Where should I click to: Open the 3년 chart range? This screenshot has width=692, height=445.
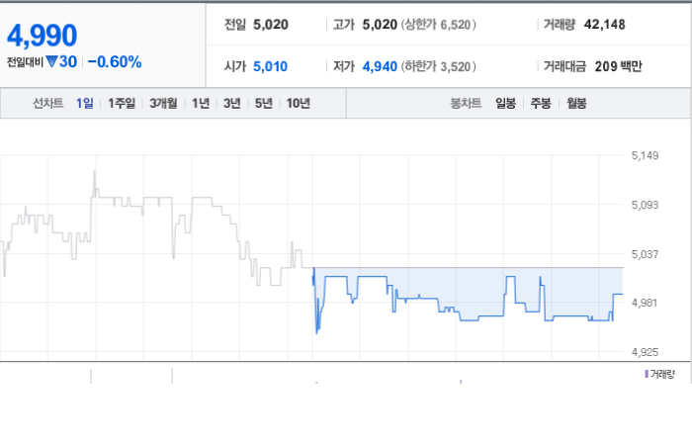point(232,103)
